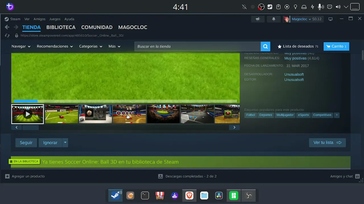Open the Juegos menu

[x=55, y=19]
